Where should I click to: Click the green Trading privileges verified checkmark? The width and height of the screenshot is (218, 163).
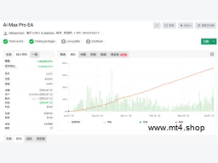pos(31,41)
